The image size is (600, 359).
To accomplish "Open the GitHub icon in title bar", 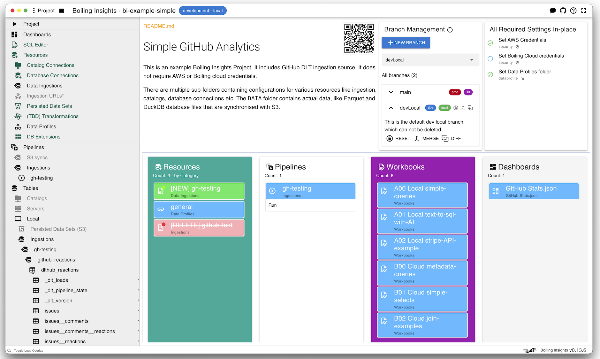I will tap(563, 11).
